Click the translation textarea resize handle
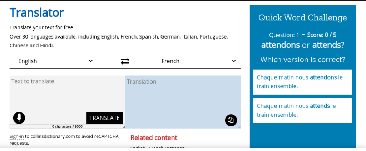This screenshot has width=366, height=151. click(239, 127)
